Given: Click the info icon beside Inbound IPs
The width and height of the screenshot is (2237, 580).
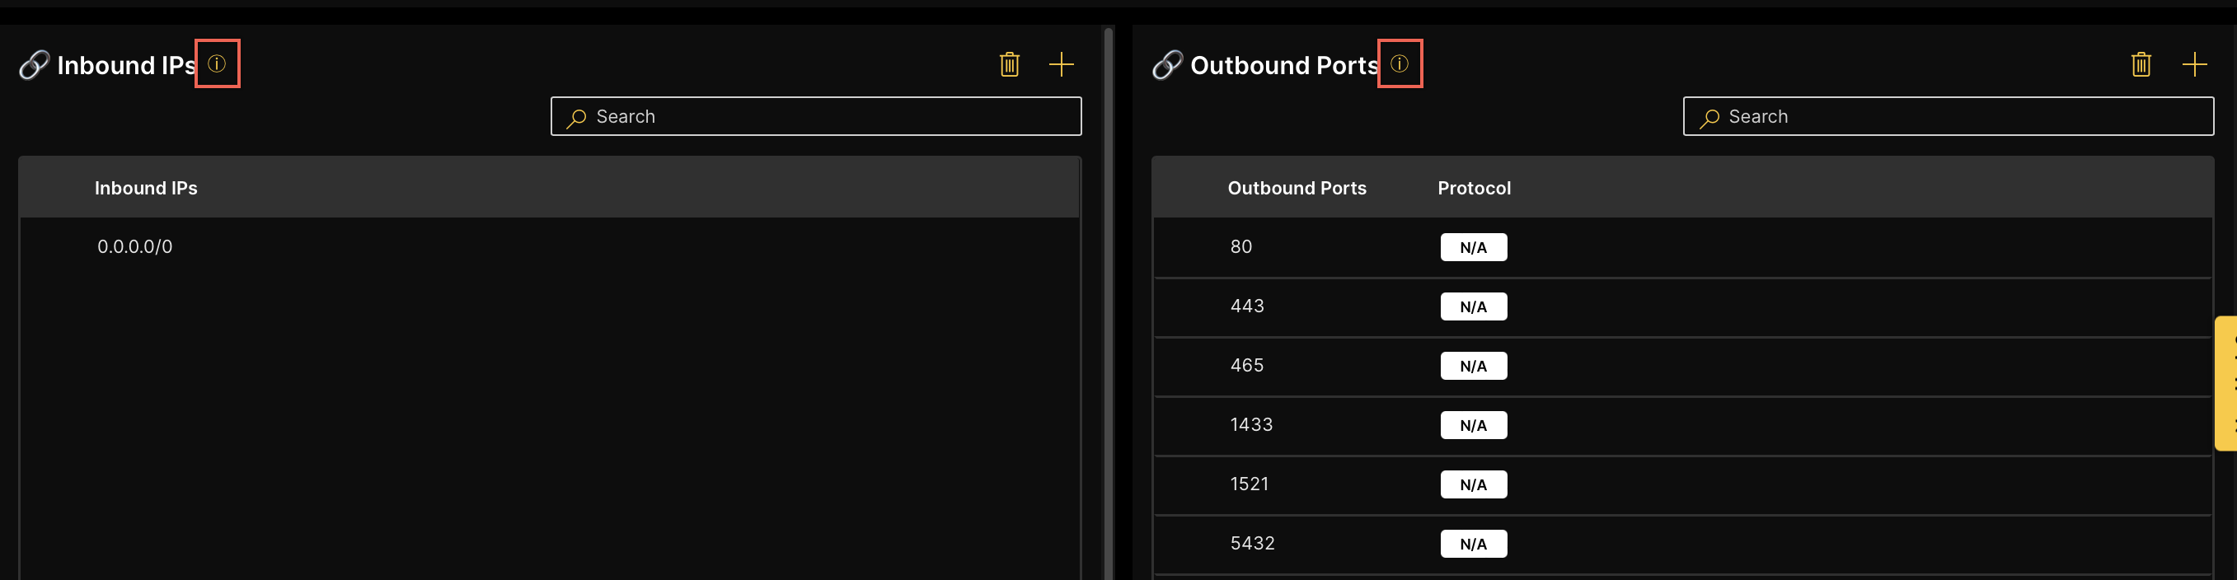Looking at the screenshot, I should tap(217, 63).
